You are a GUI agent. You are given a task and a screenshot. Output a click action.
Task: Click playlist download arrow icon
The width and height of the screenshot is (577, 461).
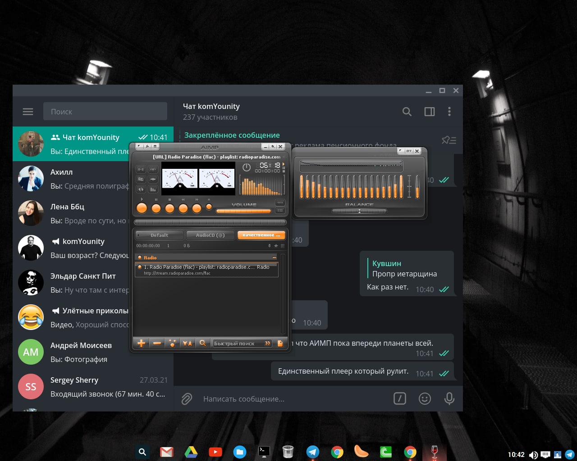270,246
